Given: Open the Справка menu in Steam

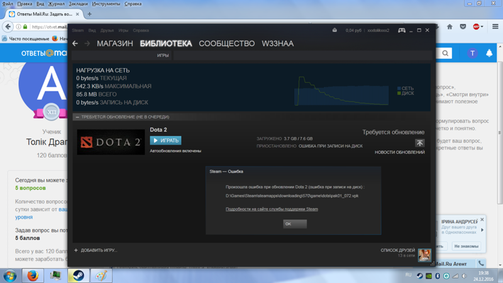Looking at the screenshot, I should (x=141, y=30).
